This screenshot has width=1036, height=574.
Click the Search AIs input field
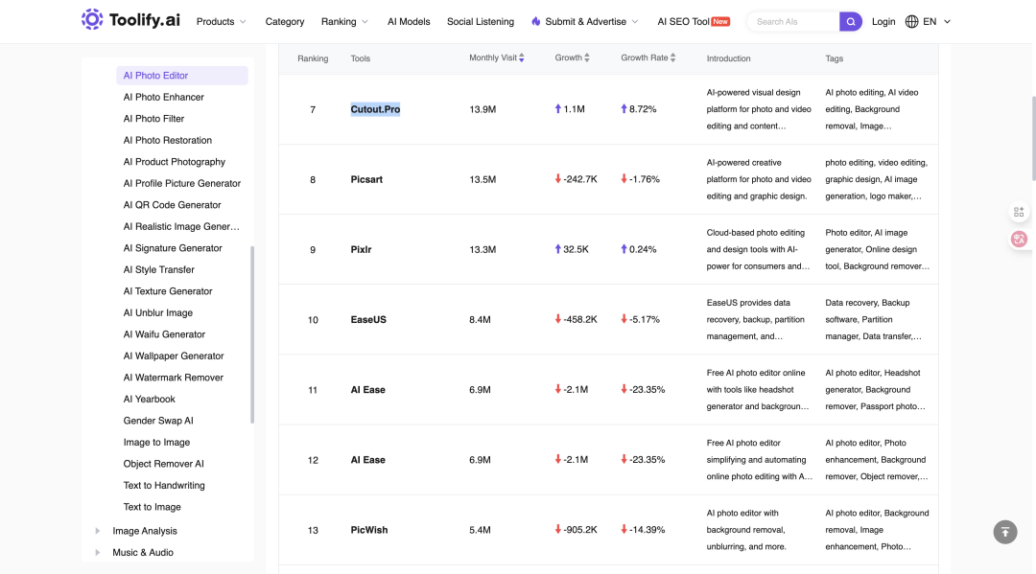pyautogui.click(x=794, y=22)
